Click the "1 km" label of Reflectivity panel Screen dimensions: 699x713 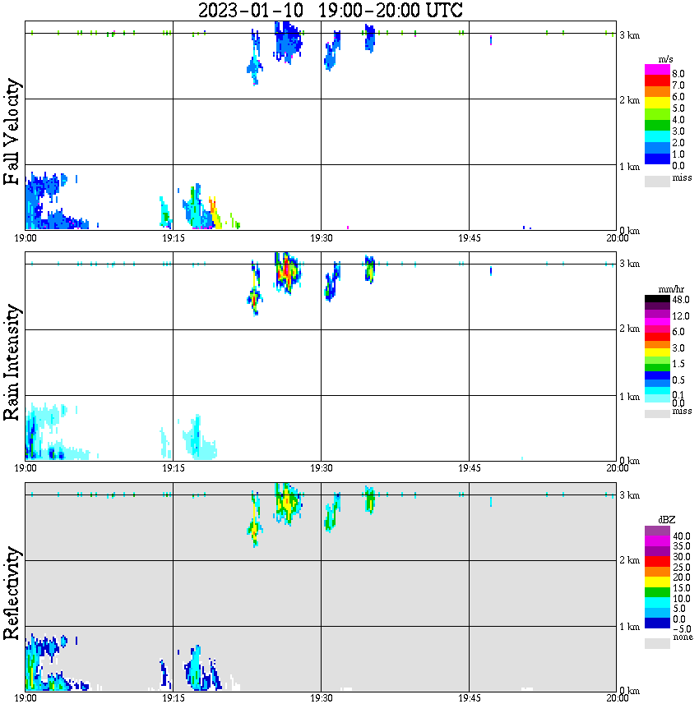coord(630,627)
